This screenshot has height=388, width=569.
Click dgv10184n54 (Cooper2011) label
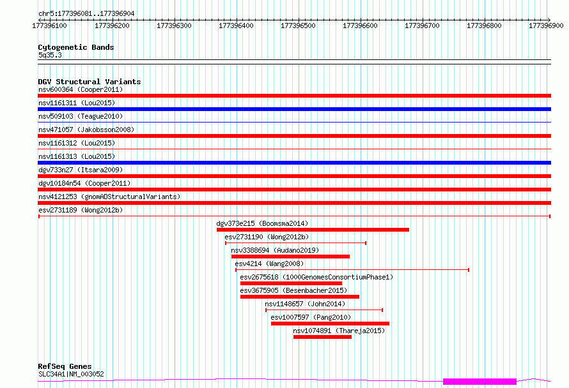coord(84,183)
